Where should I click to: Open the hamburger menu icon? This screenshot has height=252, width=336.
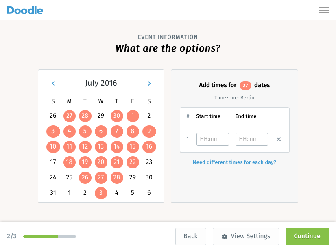point(324,10)
